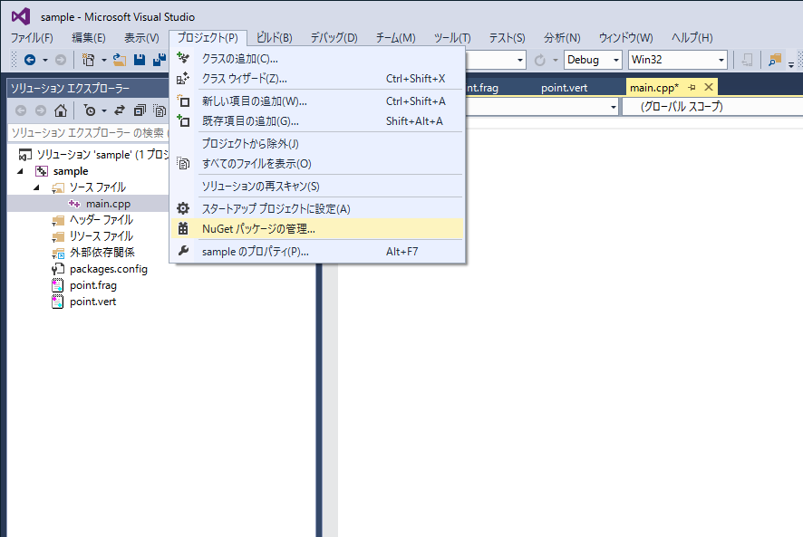This screenshot has width=803, height=537.
Task: Open the dropdown arrow next to New Project
Action: (103, 61)
